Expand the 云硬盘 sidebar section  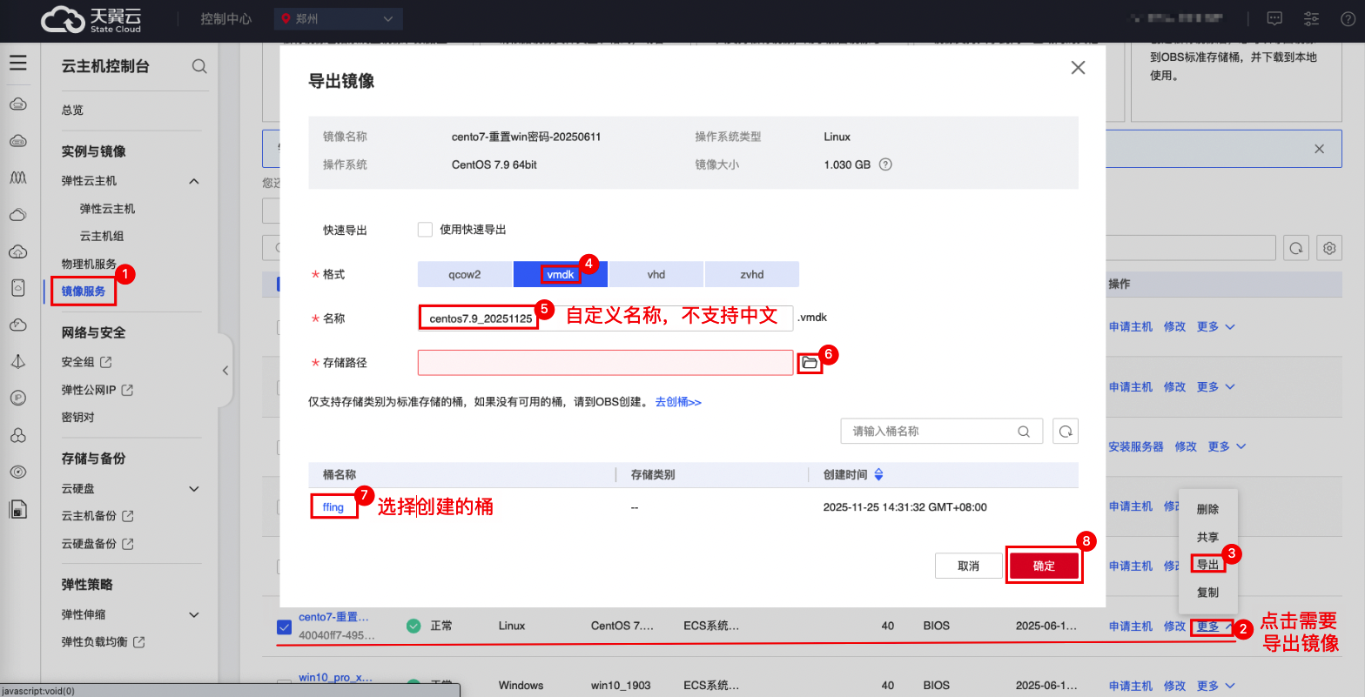pos(194,489)
